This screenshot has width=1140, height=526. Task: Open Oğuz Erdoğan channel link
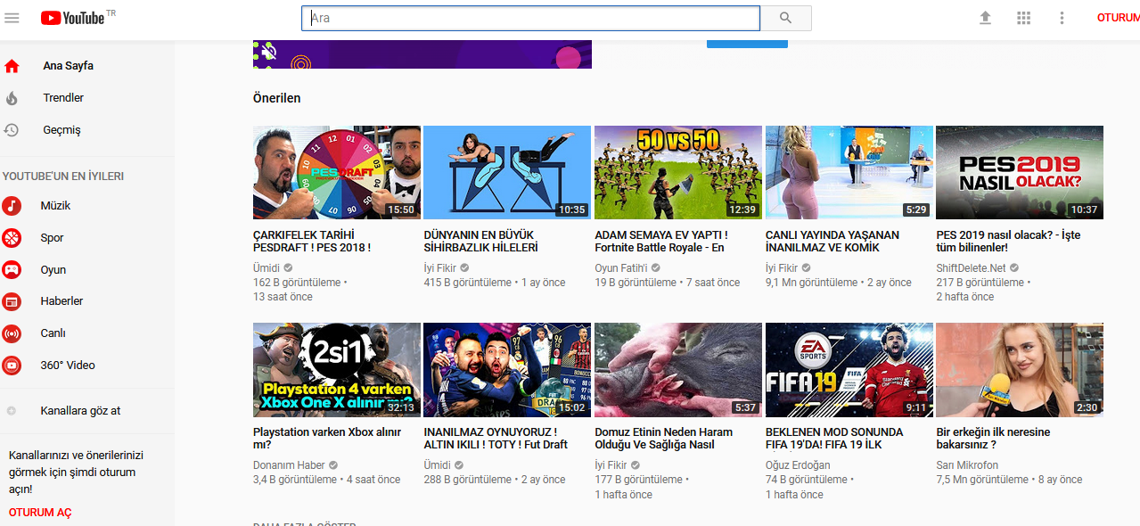[x=798, y=465]
